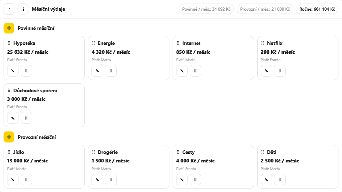The height and width of the screenshot is (192, 342).
Task: Edit the Cesty expense
Action: [182, 180]
